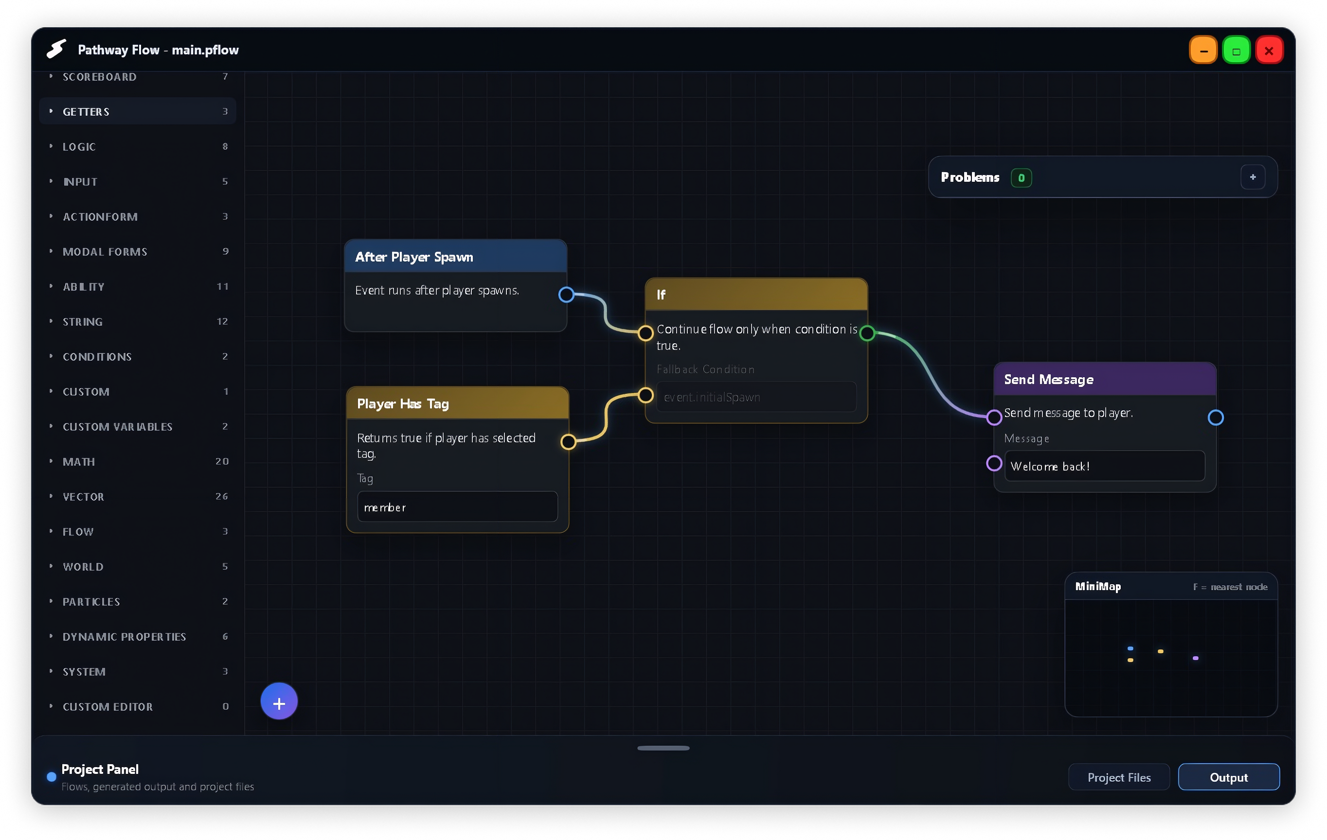Expand the FLOW category
Viewport: 1327px width, 840px height.
click(138, 531)
